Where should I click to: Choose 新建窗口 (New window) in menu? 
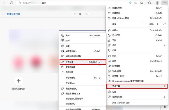coord(137,13)
